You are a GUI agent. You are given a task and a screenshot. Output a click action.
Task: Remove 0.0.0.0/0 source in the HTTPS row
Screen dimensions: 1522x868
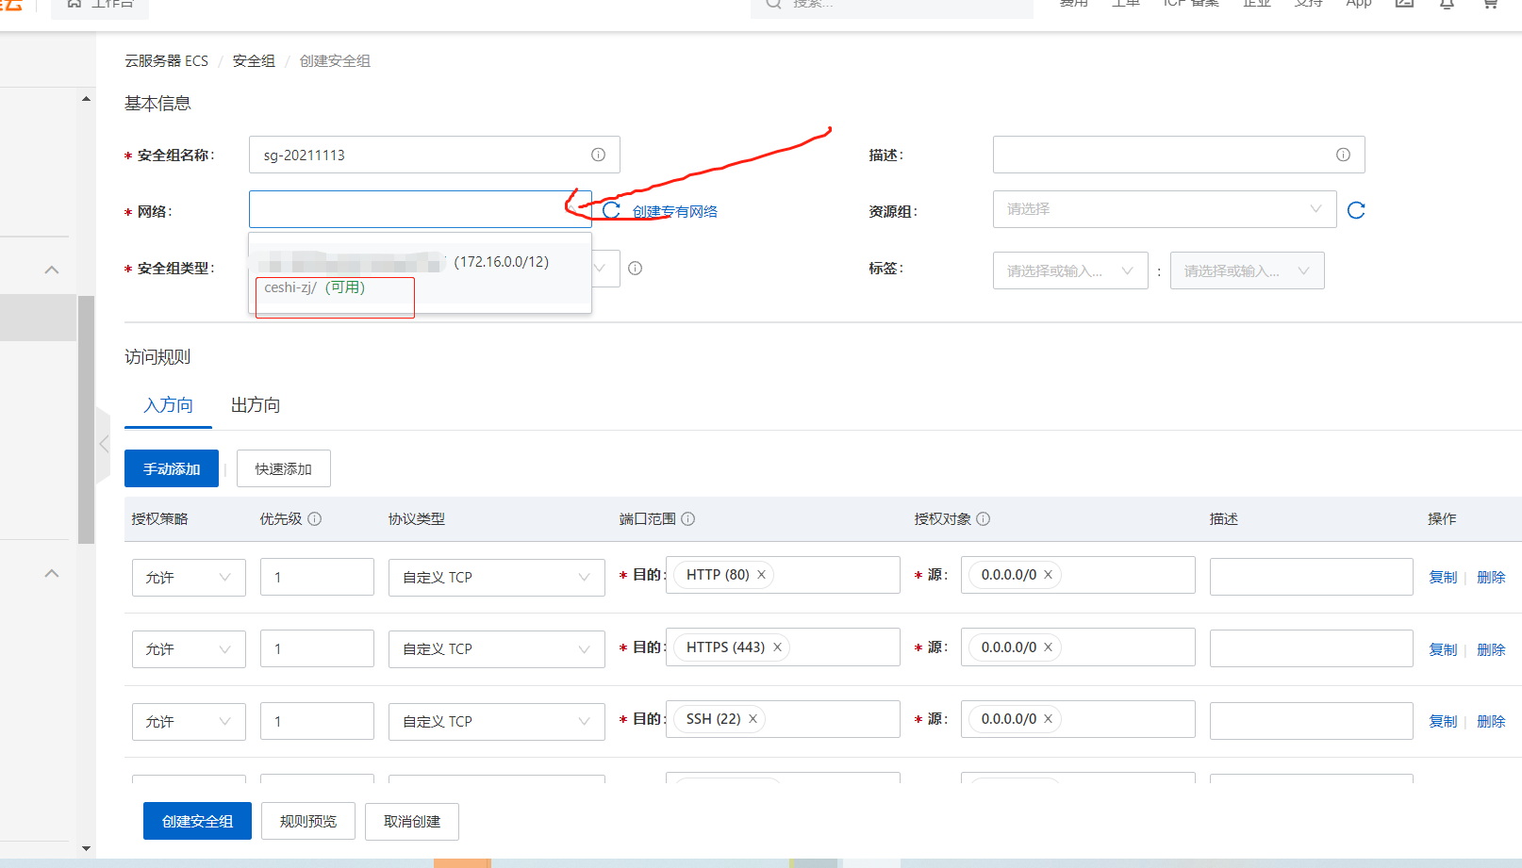point(1048,647)
